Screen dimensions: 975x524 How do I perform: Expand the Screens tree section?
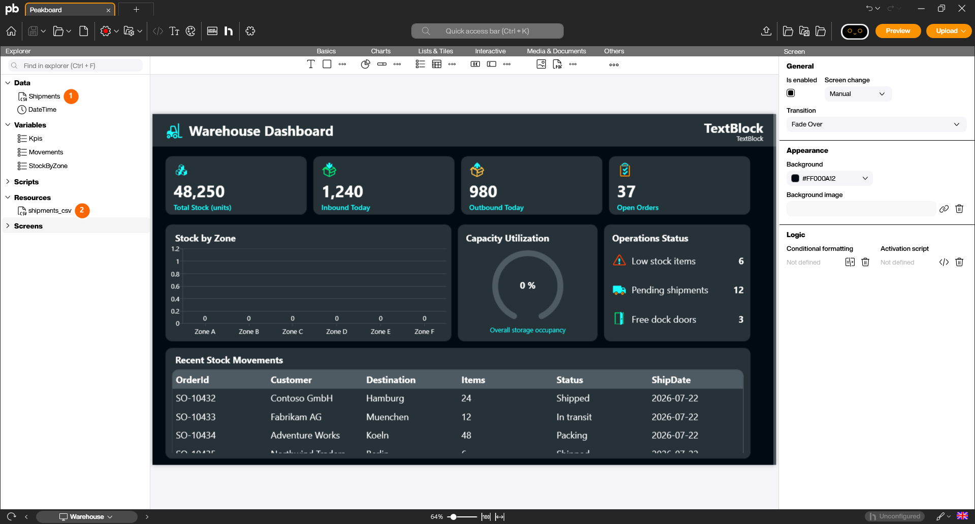pyautogui.click(x=8, y=226)
